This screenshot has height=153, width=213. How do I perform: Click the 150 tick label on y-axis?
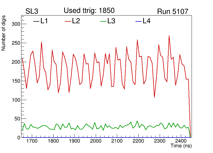(16, 81)
